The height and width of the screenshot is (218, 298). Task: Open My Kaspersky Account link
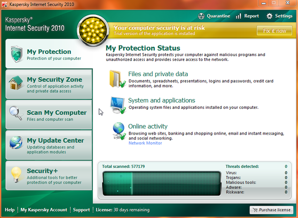44,210
